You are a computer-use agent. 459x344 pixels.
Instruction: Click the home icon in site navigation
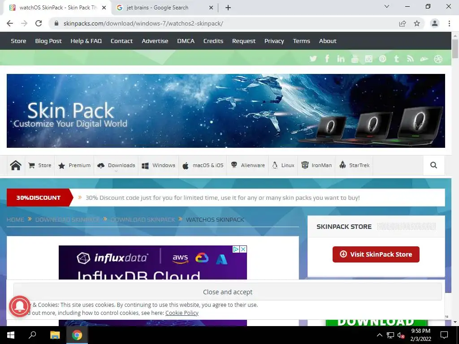click(x=16, y=165)
